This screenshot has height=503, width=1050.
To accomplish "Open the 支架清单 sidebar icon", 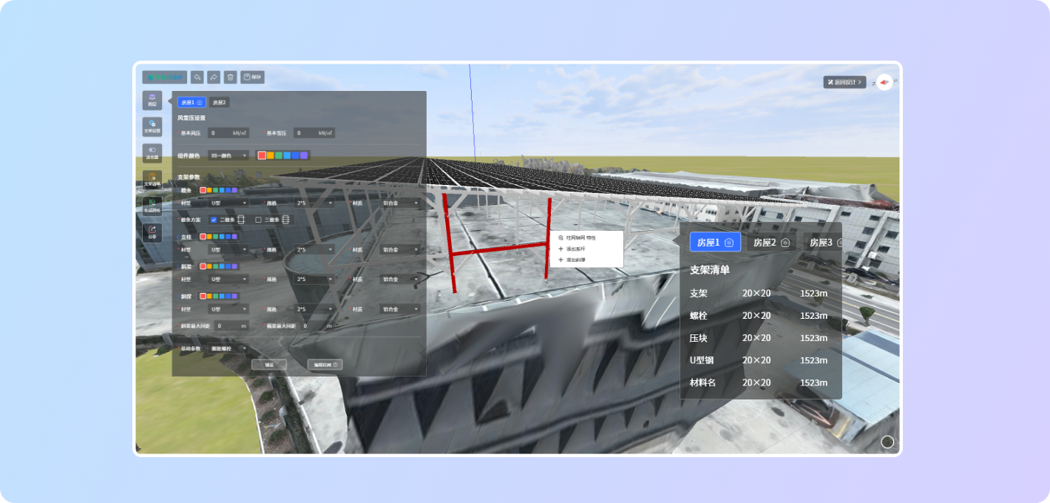I will point(152,180).
